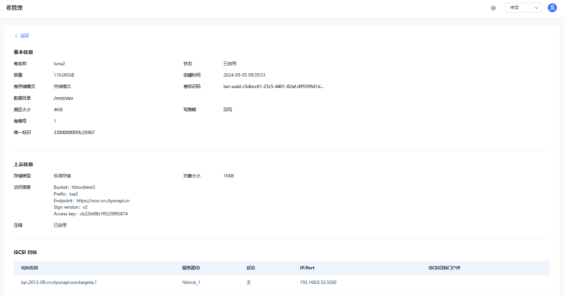This screenshot has height=296, width=564.
Task: Click the 卷管理 page title
Action: click(14, 8)
